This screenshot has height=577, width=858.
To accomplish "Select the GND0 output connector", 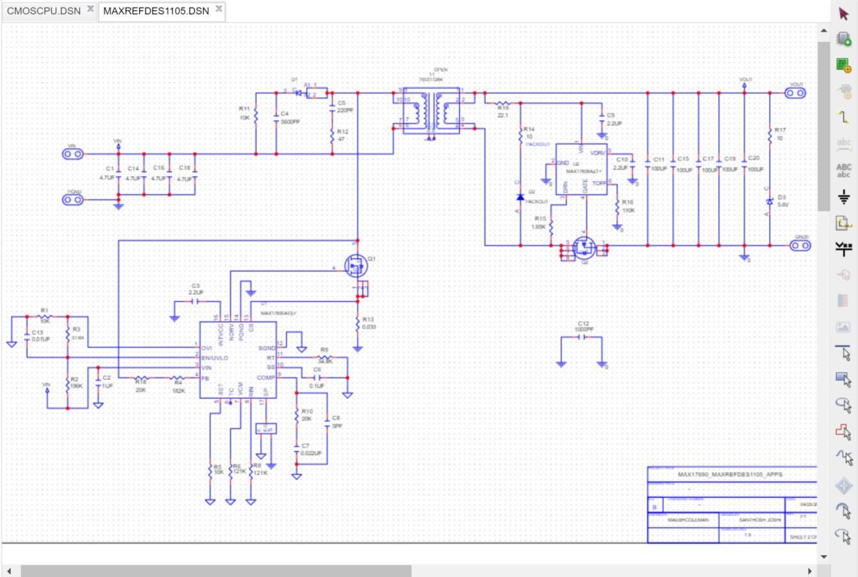I will (801, 245).
